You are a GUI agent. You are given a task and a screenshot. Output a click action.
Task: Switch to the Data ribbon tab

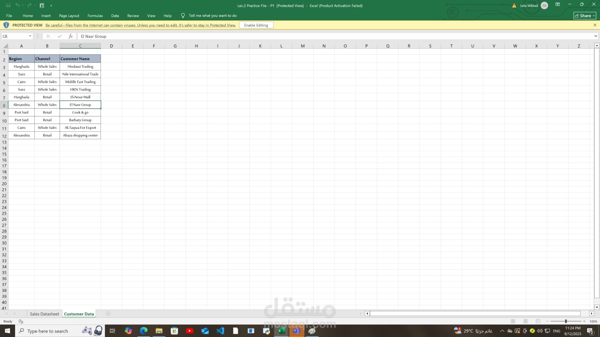pyautogui.click(x=115, y=16)
